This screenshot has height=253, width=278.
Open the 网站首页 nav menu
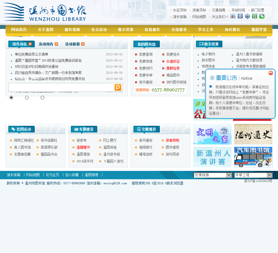click(19, 30)
